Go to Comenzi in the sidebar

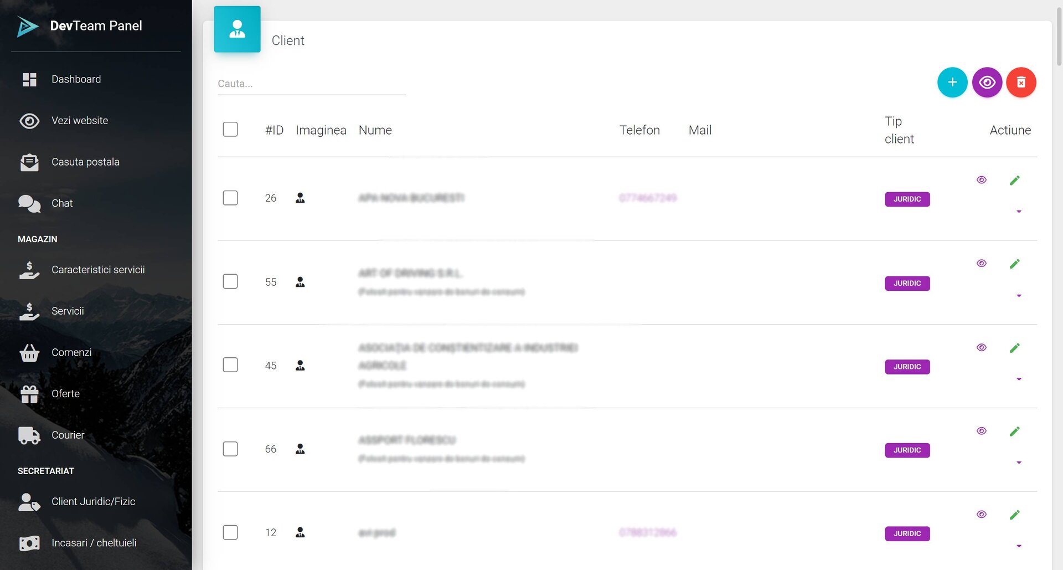71,352
